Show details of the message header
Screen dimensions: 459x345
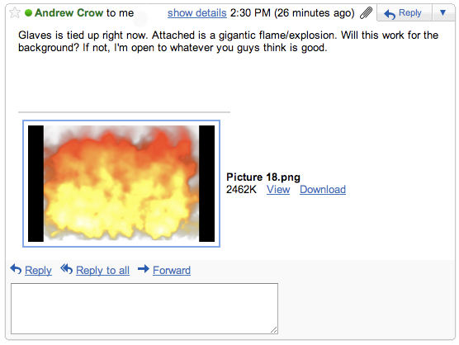pos(197,13)
